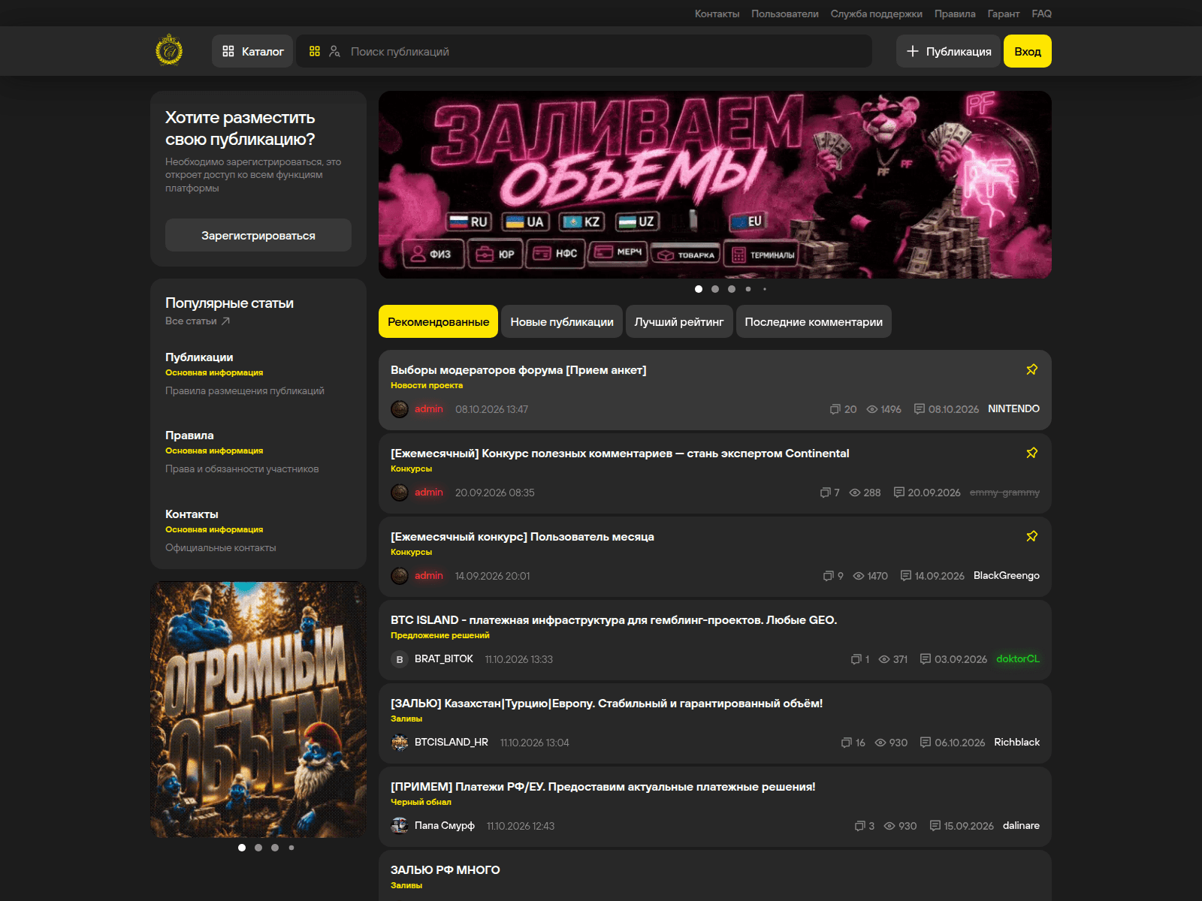Click the Зарегистрироваться button
Screen dimensions: 1202x901
(x=258, y=235)
